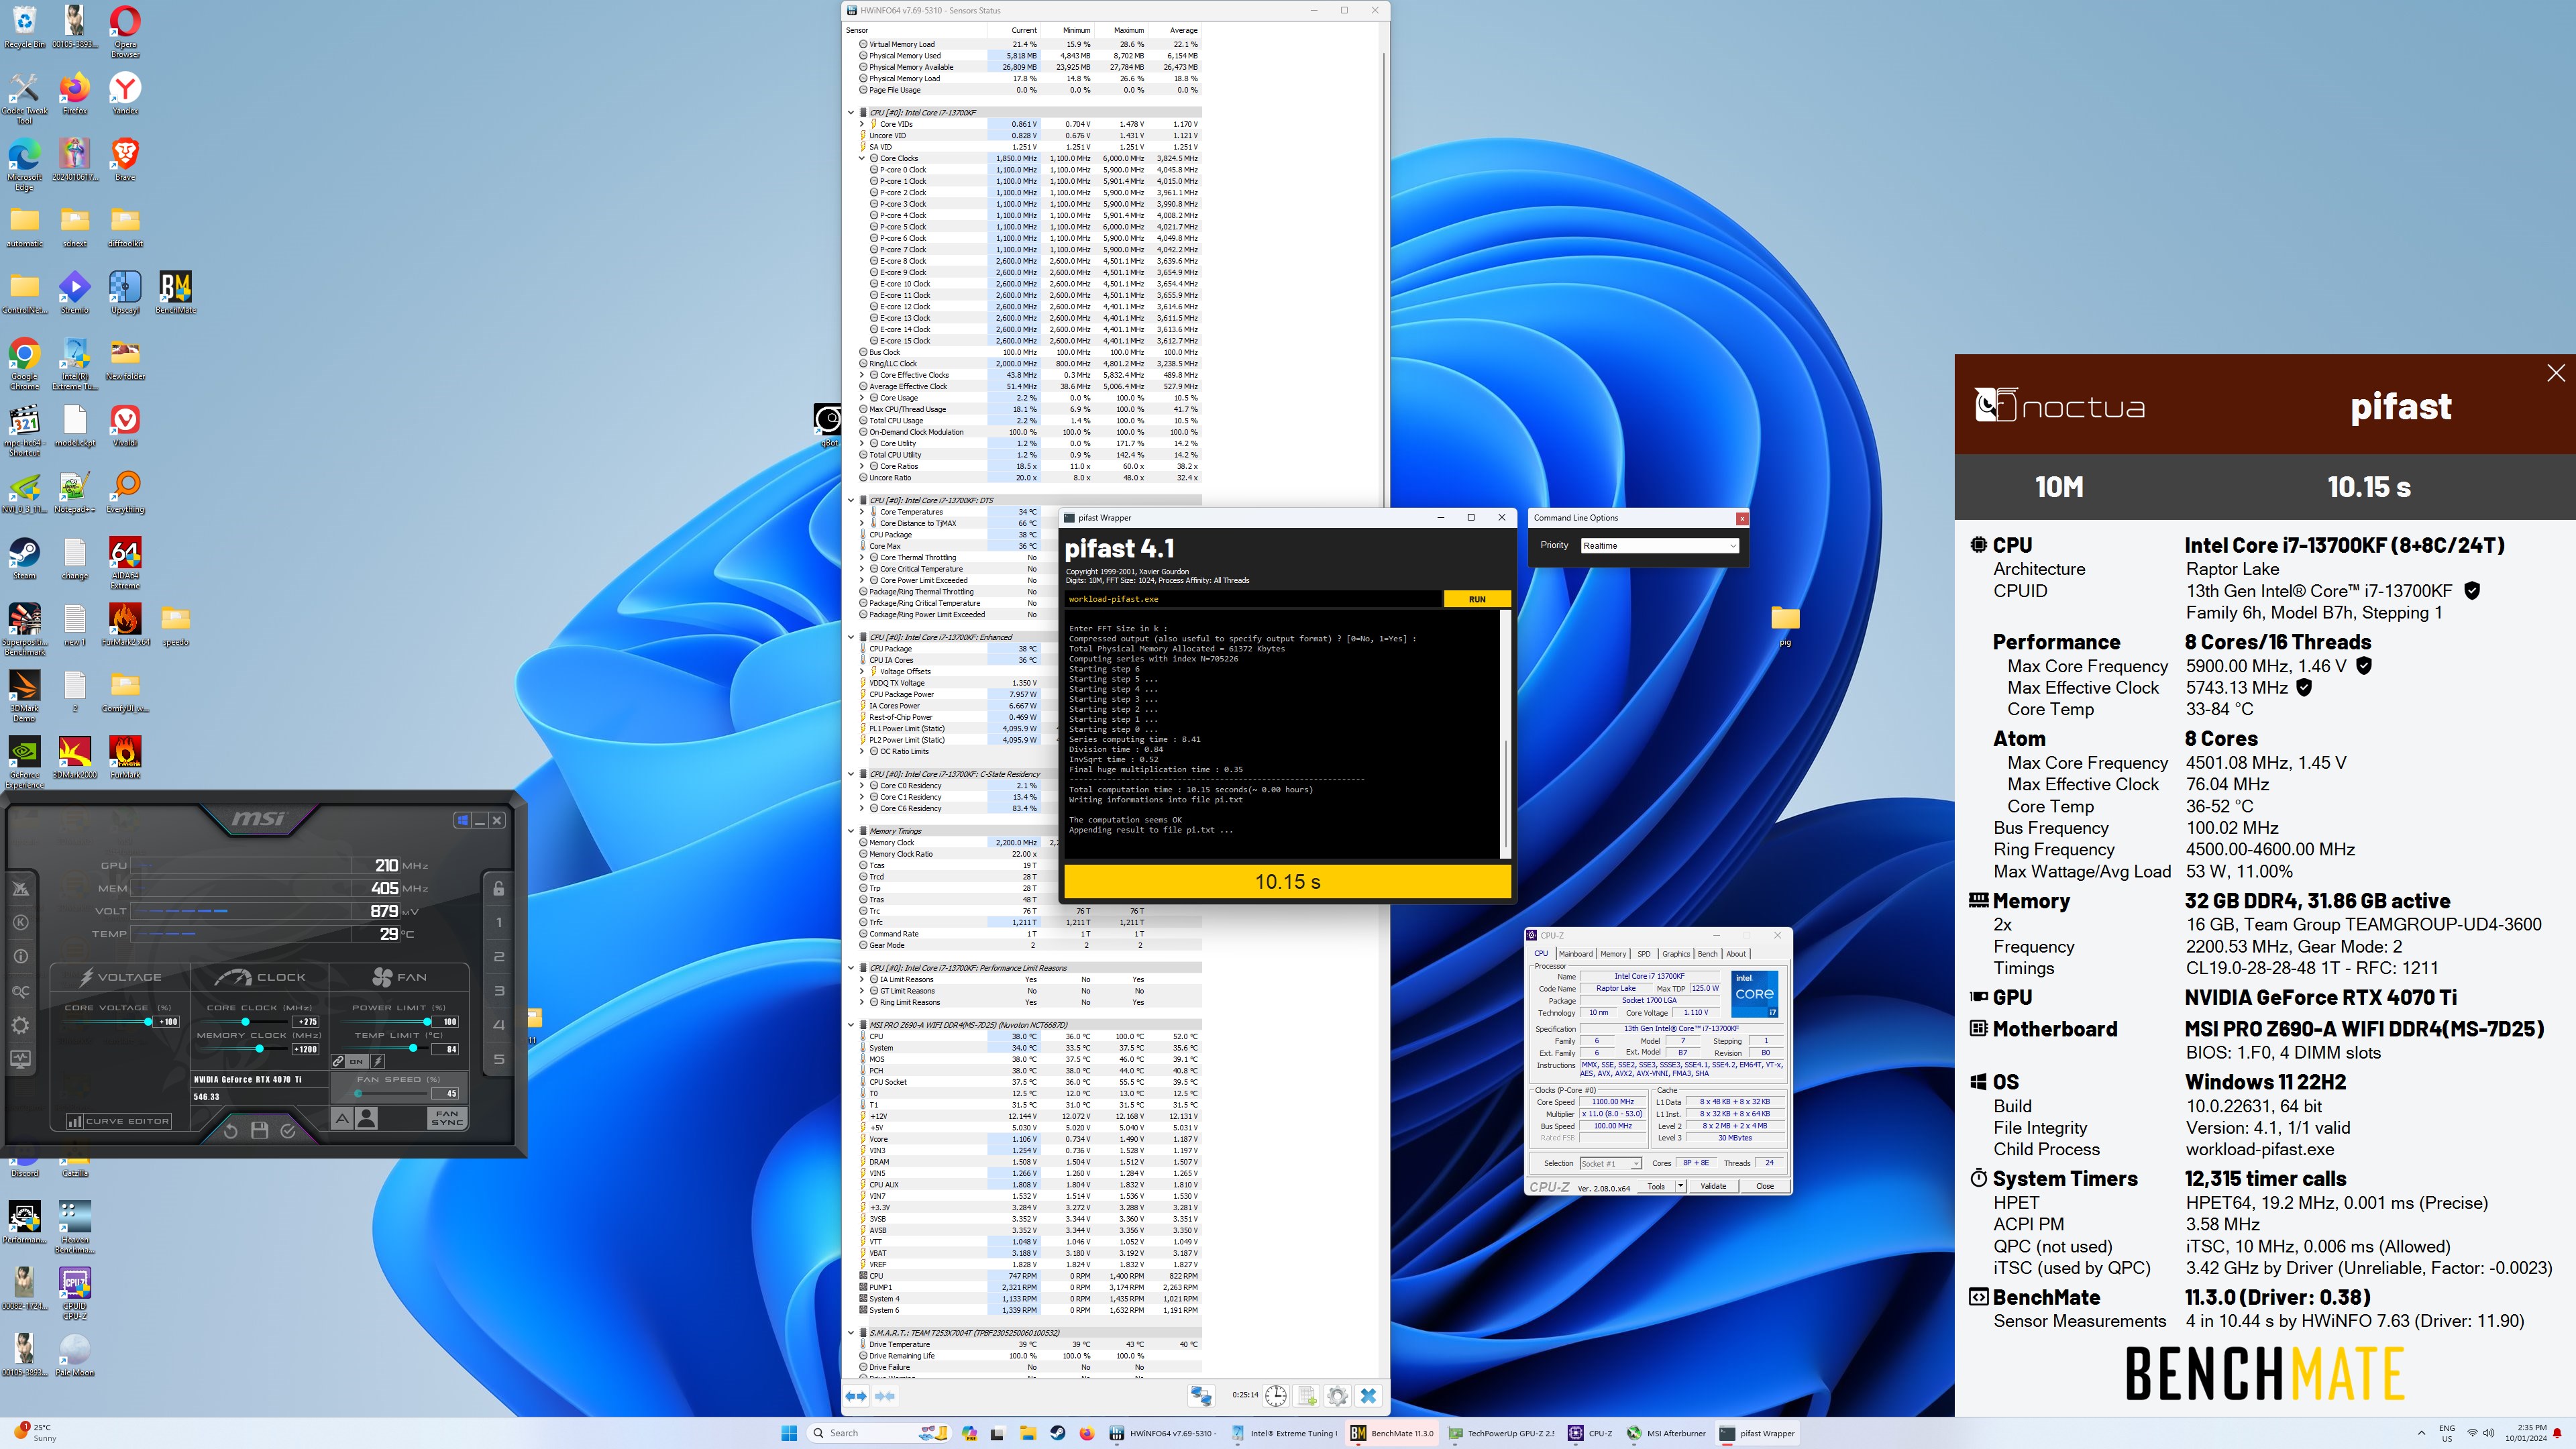Screen dimensions: 2576x1449
Task: Expand the Core VIDs row
Action: pos(862,124)
